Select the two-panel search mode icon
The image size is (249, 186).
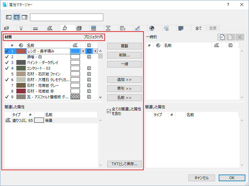[x=17, y=17]
